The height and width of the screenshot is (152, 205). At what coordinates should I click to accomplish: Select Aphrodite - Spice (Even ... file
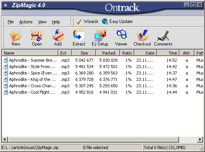102,73
